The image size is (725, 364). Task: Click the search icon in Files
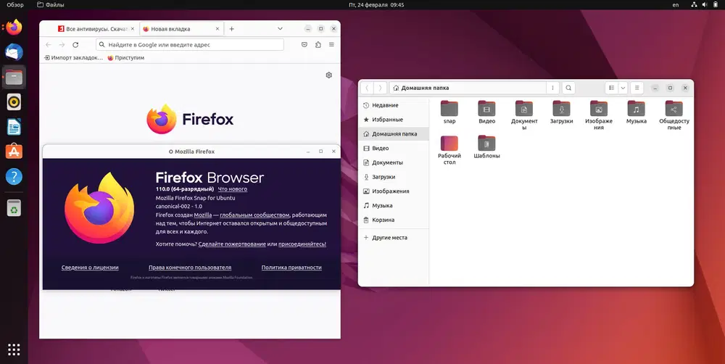click(x=568, y=88)
